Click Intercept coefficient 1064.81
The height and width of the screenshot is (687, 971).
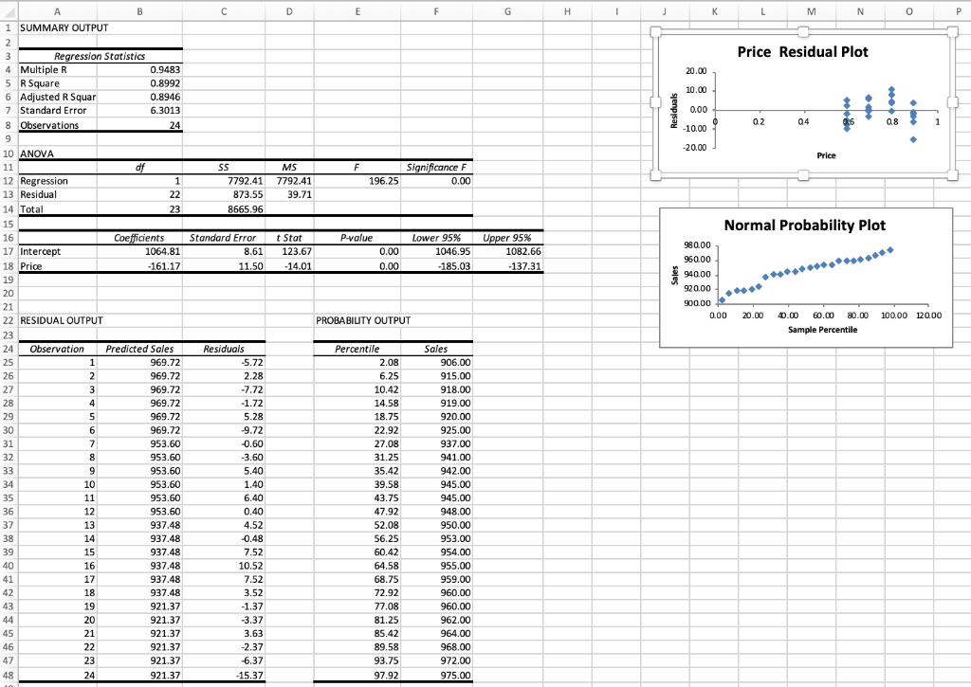(x=139, y=251)
